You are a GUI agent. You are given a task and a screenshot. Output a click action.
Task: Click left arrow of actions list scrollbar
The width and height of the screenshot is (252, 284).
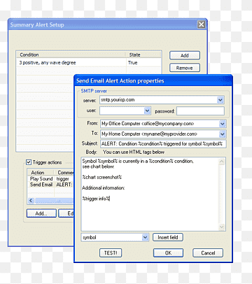[31, 201]
